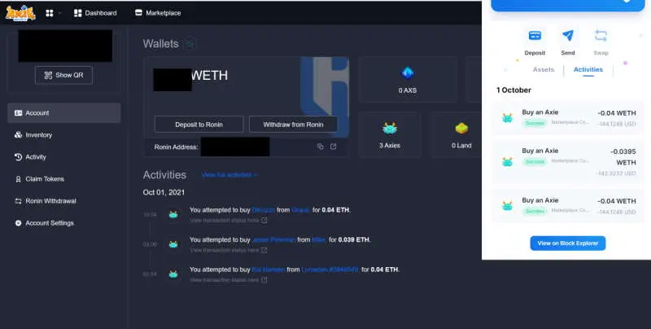Click the 'Ronin Address:' label

pos(176,147)
